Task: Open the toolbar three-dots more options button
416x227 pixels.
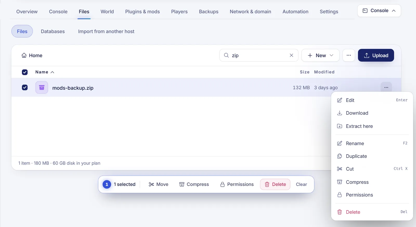Action: coord(349,55)
